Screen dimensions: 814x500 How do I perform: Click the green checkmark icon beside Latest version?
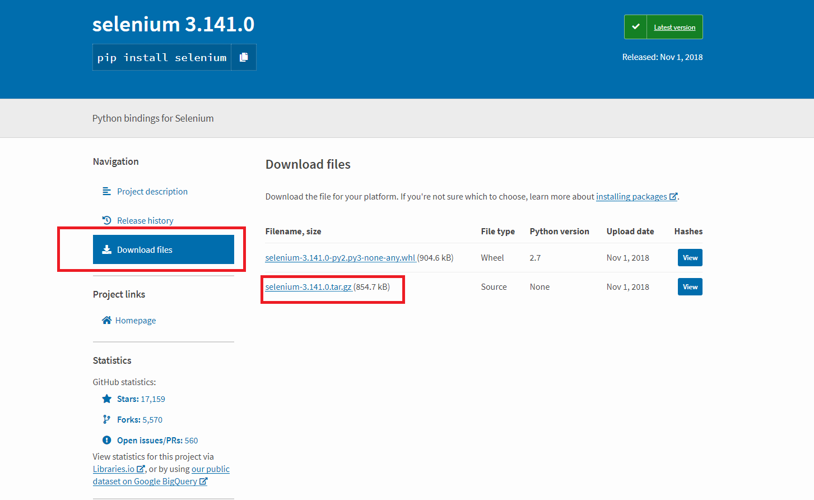pos(636,27)
